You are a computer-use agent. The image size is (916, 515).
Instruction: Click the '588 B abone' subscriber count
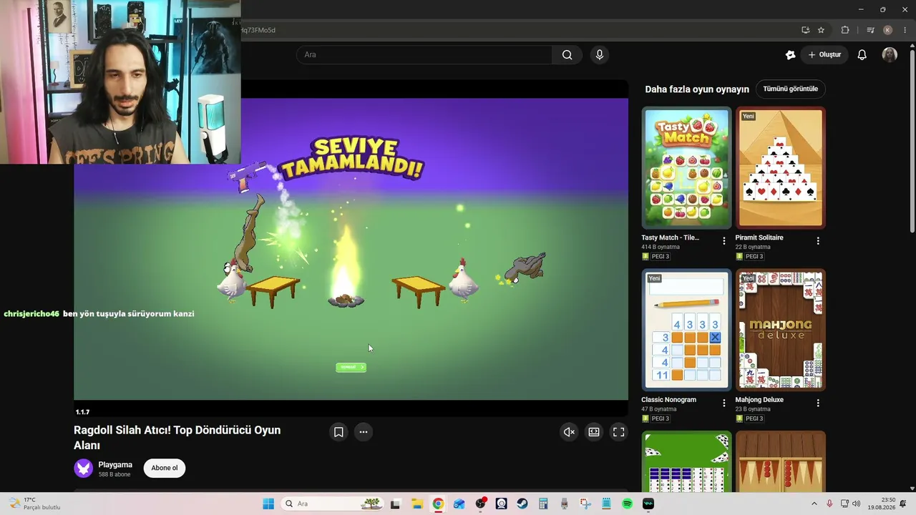pos(114,475)
